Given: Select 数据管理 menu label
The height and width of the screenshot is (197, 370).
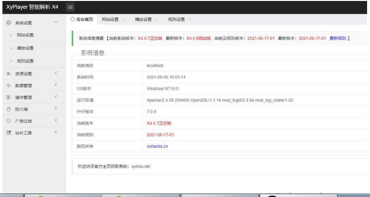Looking at the screenshot, I should coord(23,86).
